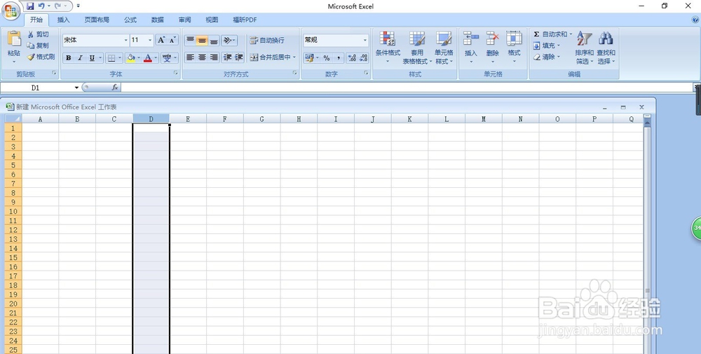Open the text orientation options
701x354 pixels.
(229, 40)
